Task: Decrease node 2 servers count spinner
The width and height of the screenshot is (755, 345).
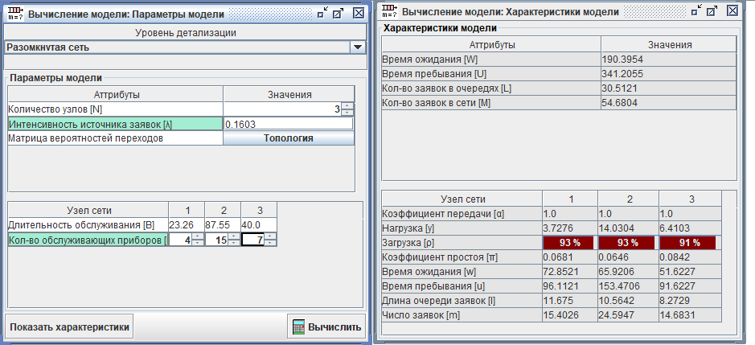Action: point(234,243)
